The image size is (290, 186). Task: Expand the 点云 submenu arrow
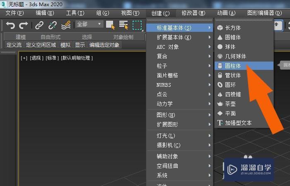tap(210, 94)
